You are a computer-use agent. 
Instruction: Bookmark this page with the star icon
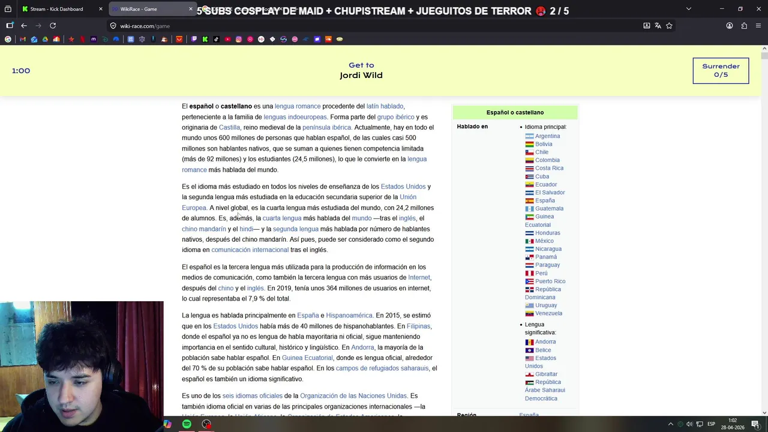[669, 26]
